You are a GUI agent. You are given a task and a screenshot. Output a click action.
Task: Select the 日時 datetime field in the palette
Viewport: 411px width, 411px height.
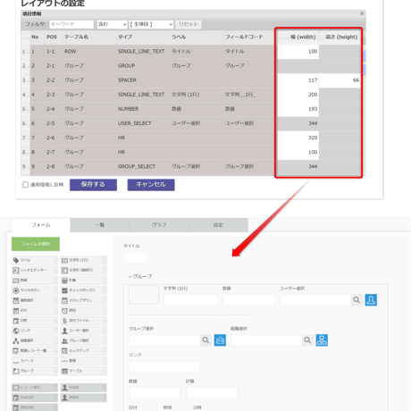(x=35, y=321)
